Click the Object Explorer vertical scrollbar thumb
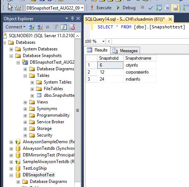The height and width of the screenshot is (187, 189). click(78, 110)
